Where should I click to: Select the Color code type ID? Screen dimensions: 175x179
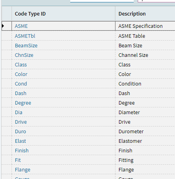tap(21, 74)
